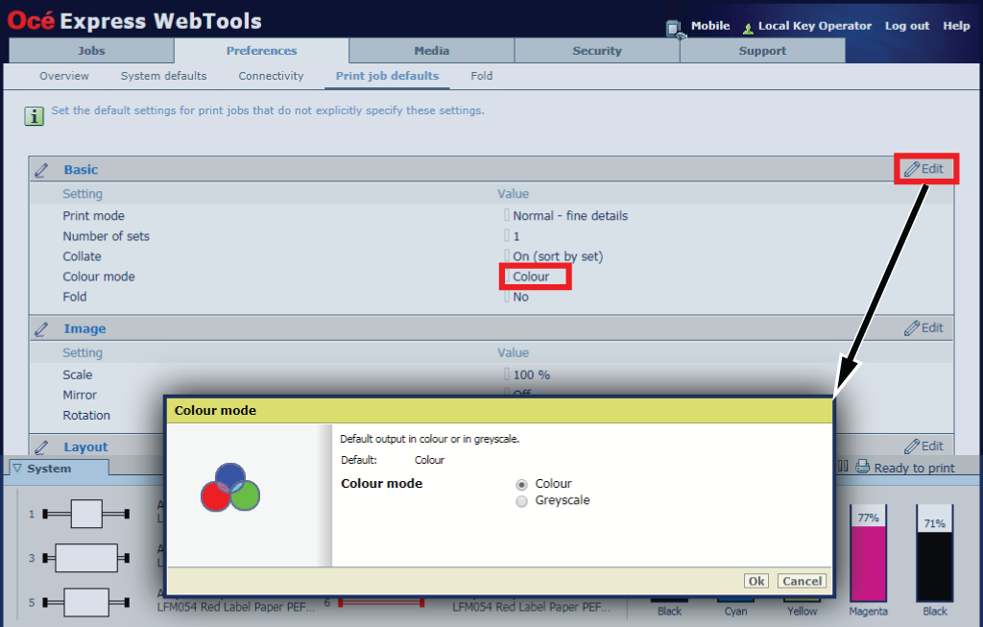Click the Colour mode row label in Basic
The image size is (983, 627).
(99, 277)
